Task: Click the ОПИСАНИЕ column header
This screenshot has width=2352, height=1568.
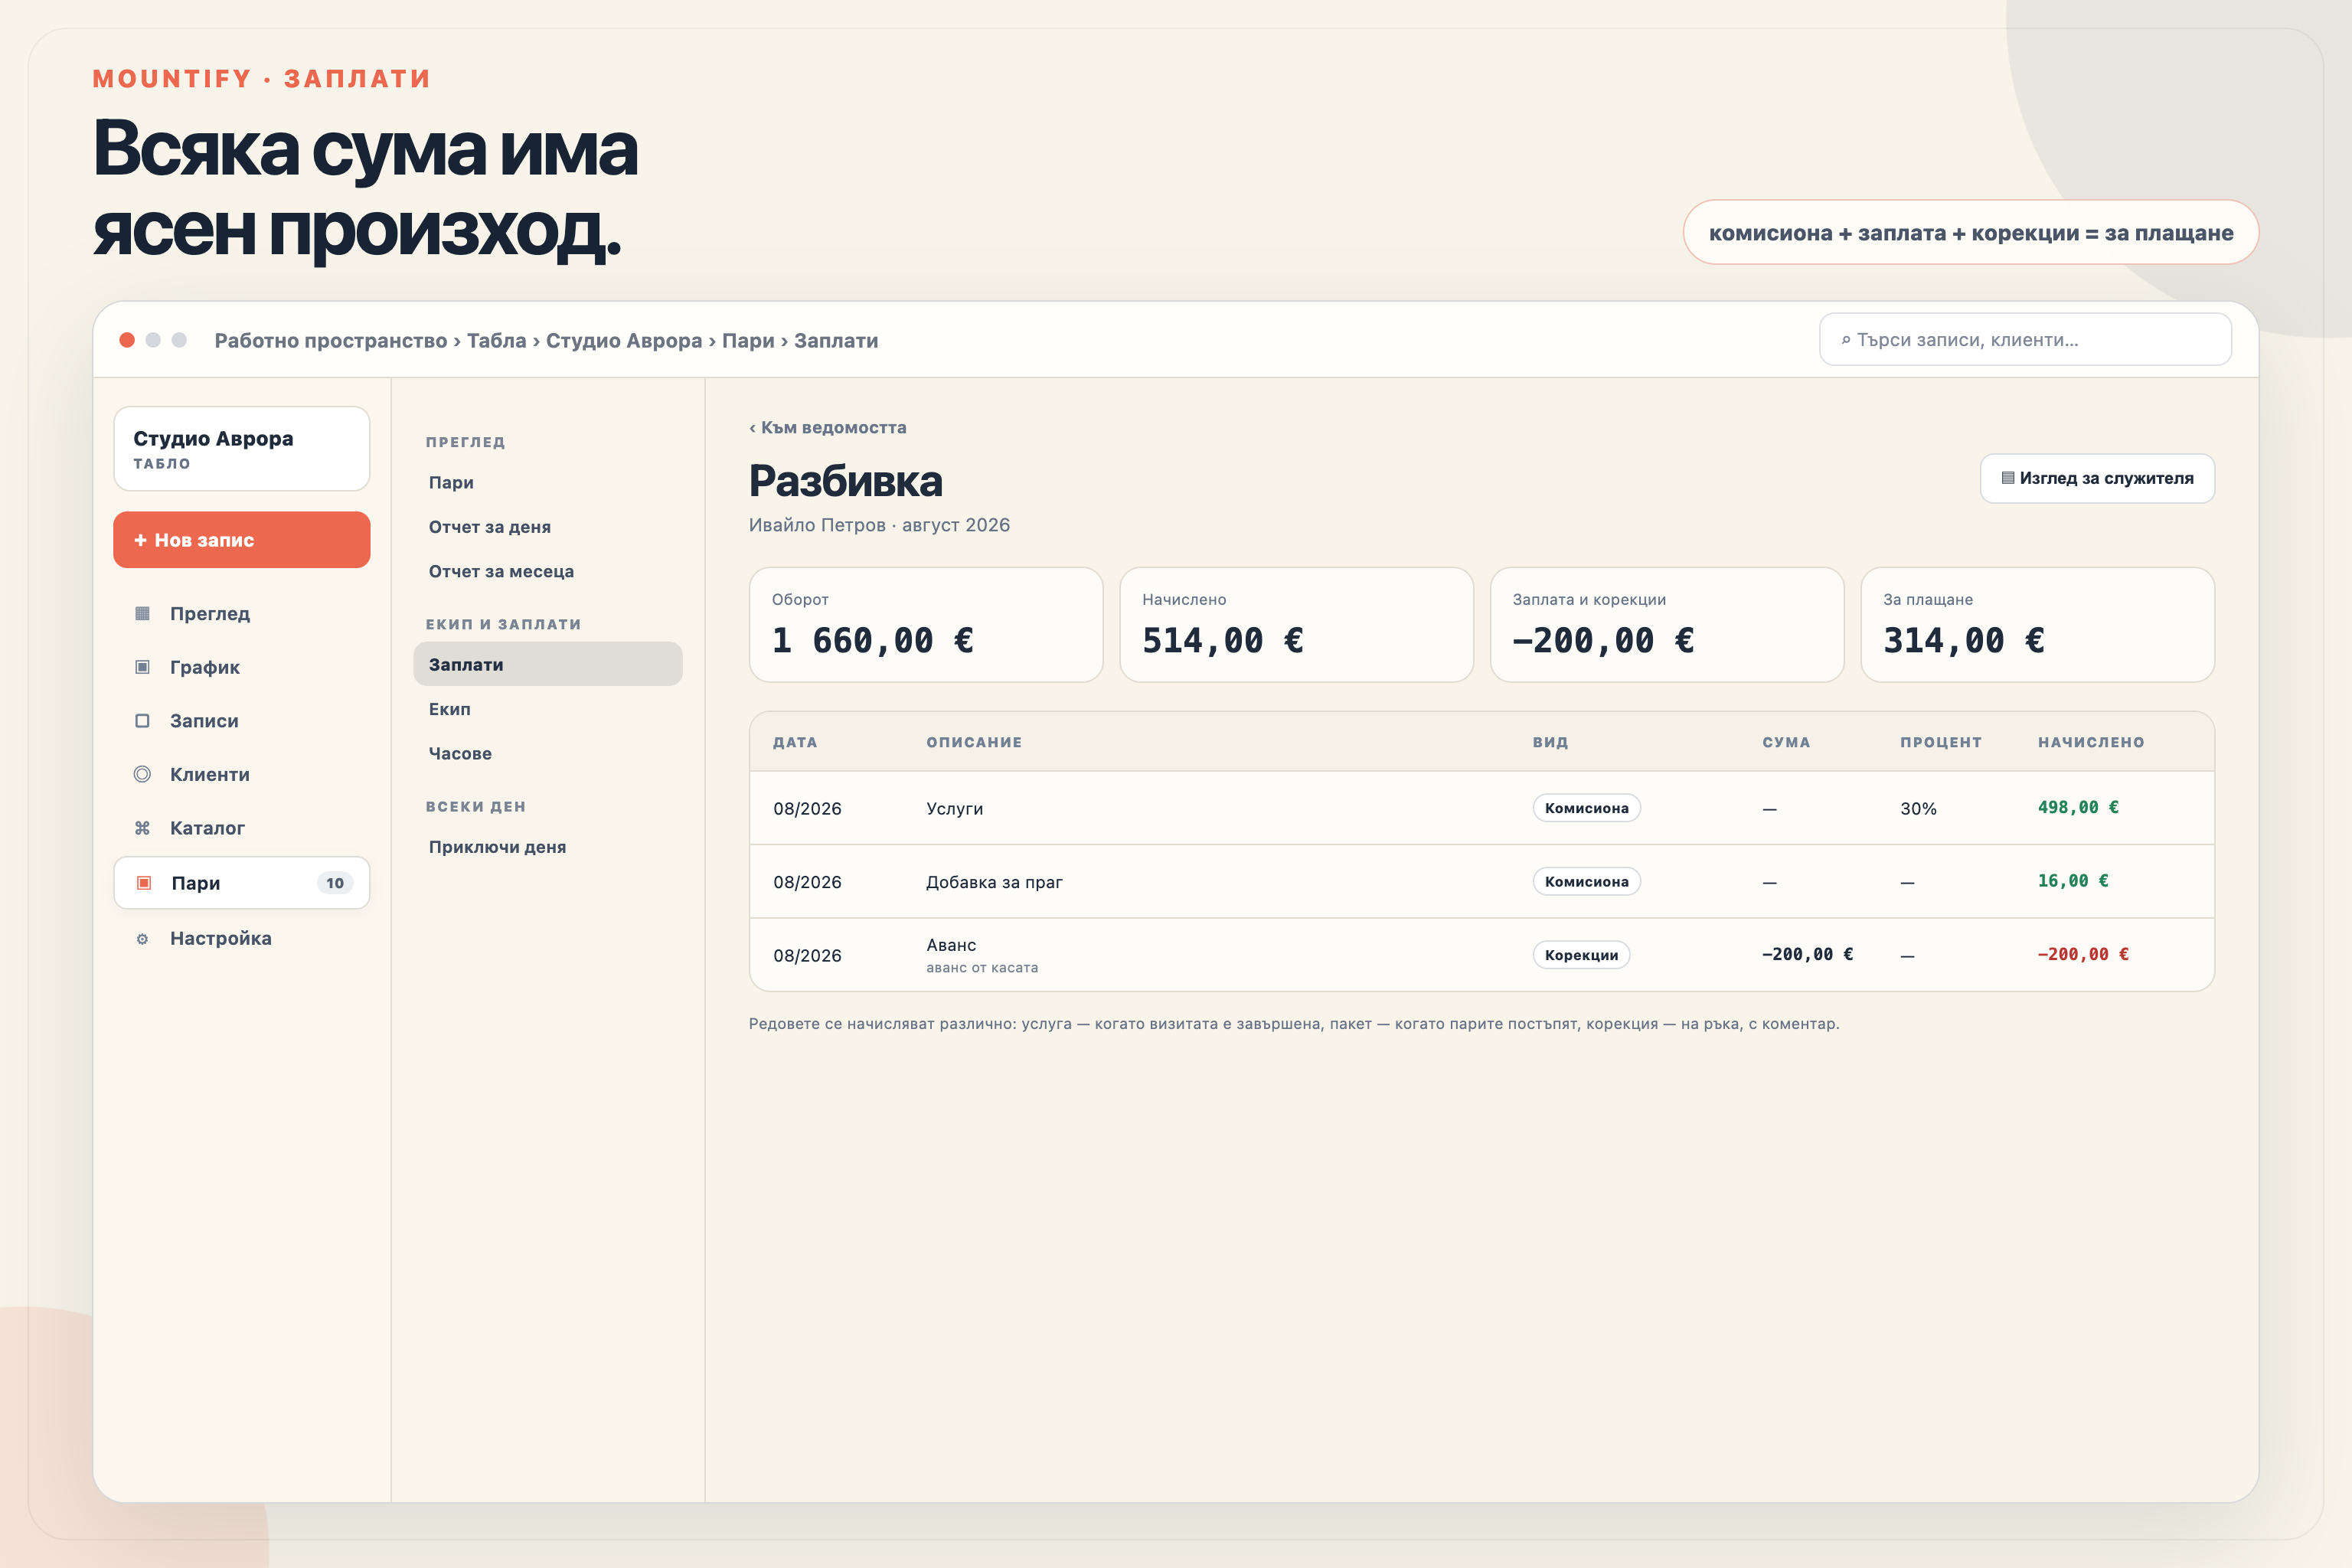Action: [x=974, y=742]
